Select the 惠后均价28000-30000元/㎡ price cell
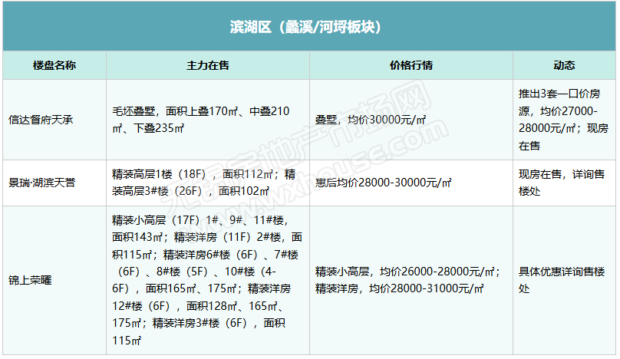 click(382, 183)
